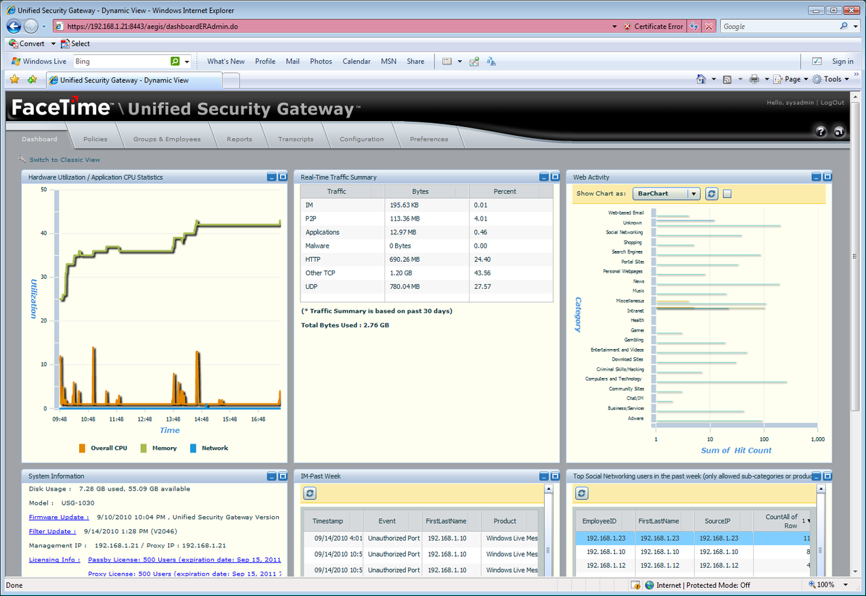Click Sign in on Windows Live toolbar
This screenshot has height=596, width=866.
coord(842,61)
